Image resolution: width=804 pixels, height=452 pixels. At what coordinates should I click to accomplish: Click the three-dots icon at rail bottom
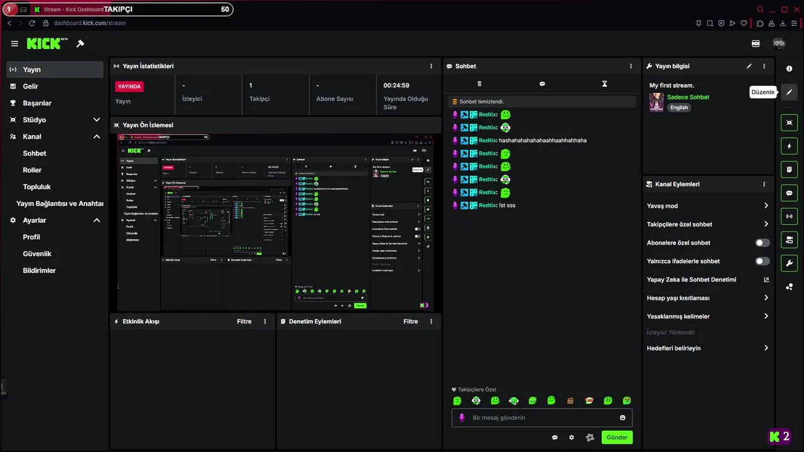[x=790, y=287]
